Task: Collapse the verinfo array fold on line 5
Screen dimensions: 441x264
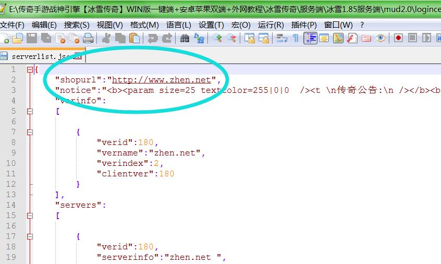Action: point(30,111)
